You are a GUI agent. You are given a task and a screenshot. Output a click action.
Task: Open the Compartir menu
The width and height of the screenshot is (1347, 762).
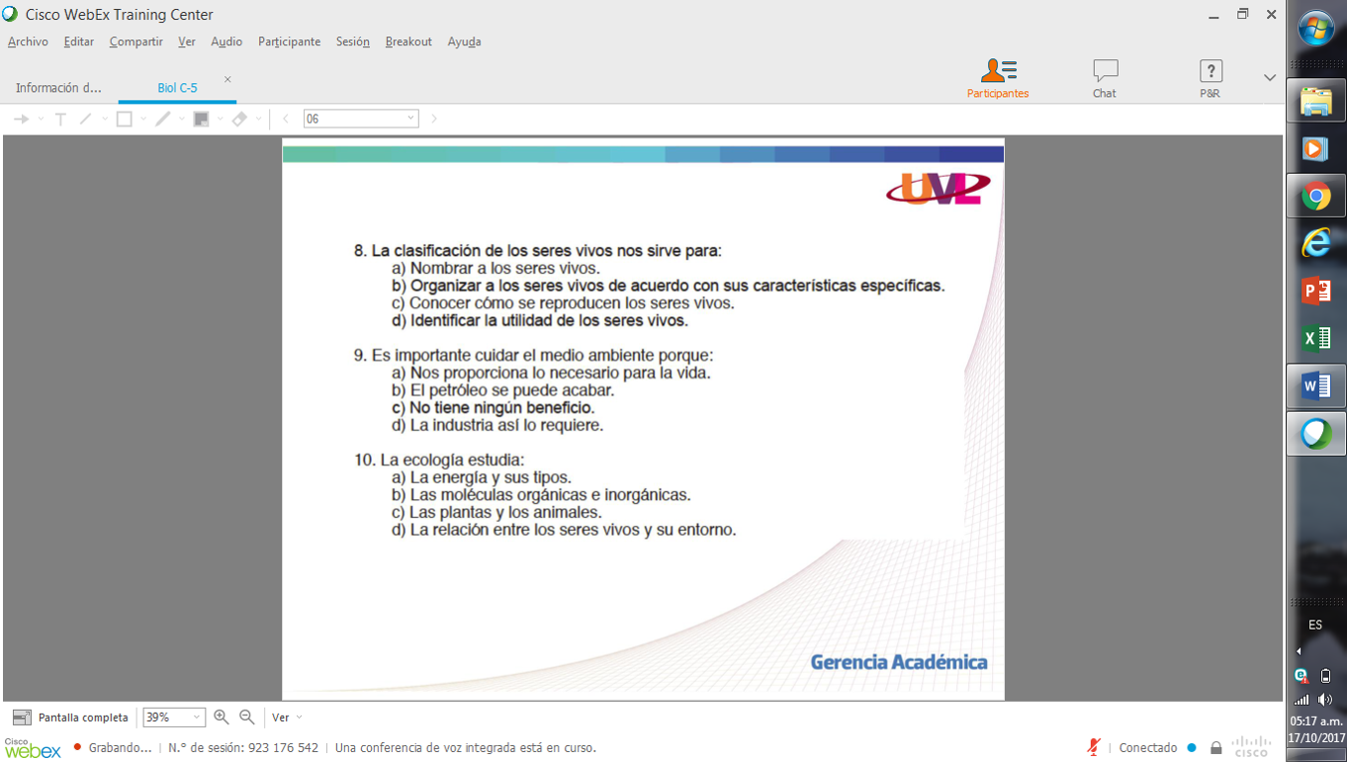click(136, 42)
